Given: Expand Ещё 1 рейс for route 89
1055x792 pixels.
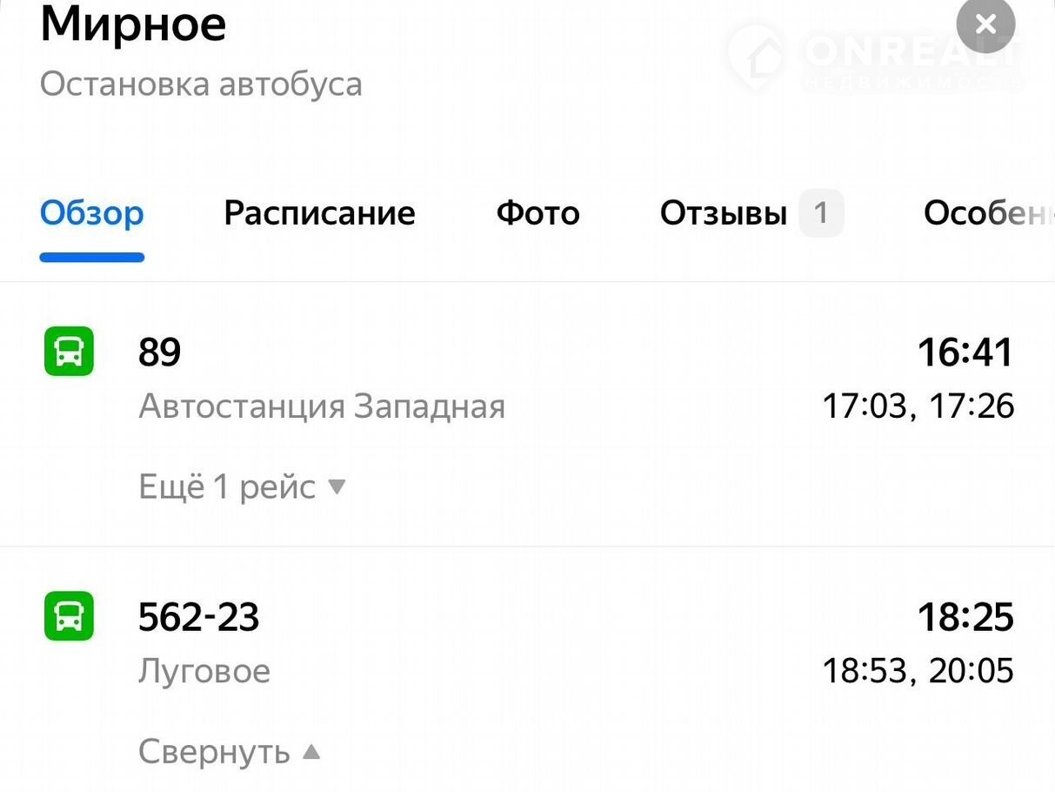Looking at the screenshot, I should pos(227,487).
